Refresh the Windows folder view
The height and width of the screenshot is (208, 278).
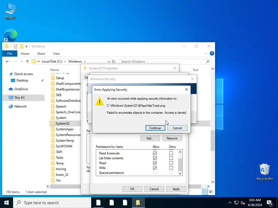point(113,61)
